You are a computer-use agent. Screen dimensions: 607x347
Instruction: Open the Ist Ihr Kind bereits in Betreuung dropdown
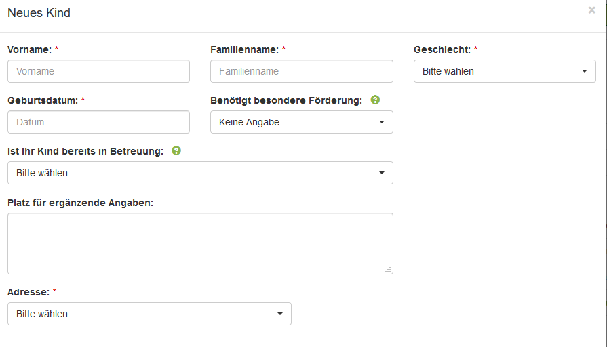[200, 173]
